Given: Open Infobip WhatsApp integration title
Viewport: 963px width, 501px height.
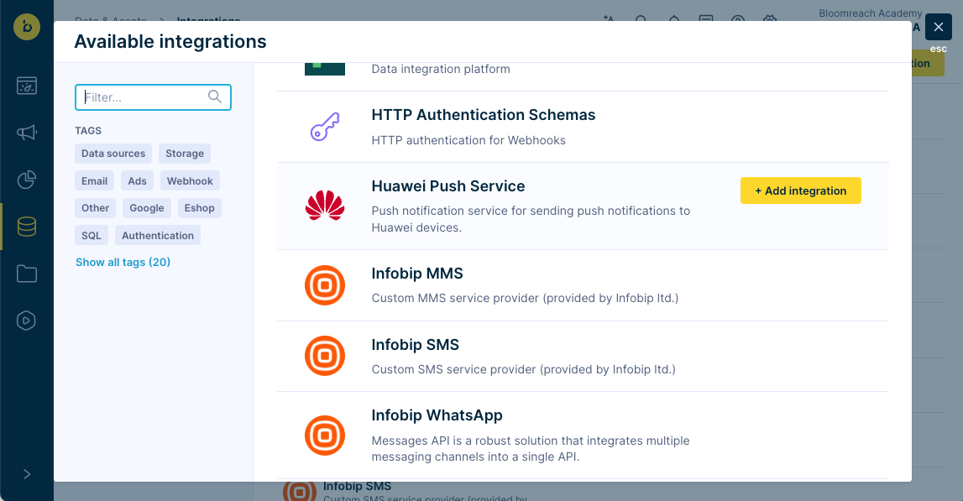Looking at the screenshot, I should [x=437, y=415].
